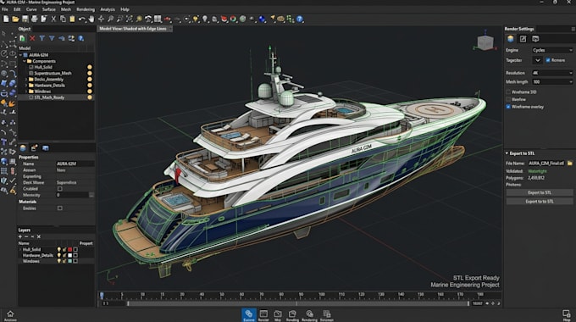Save the project with floppy disk icon
The image size is (576, 322).
tap(25, 19)
